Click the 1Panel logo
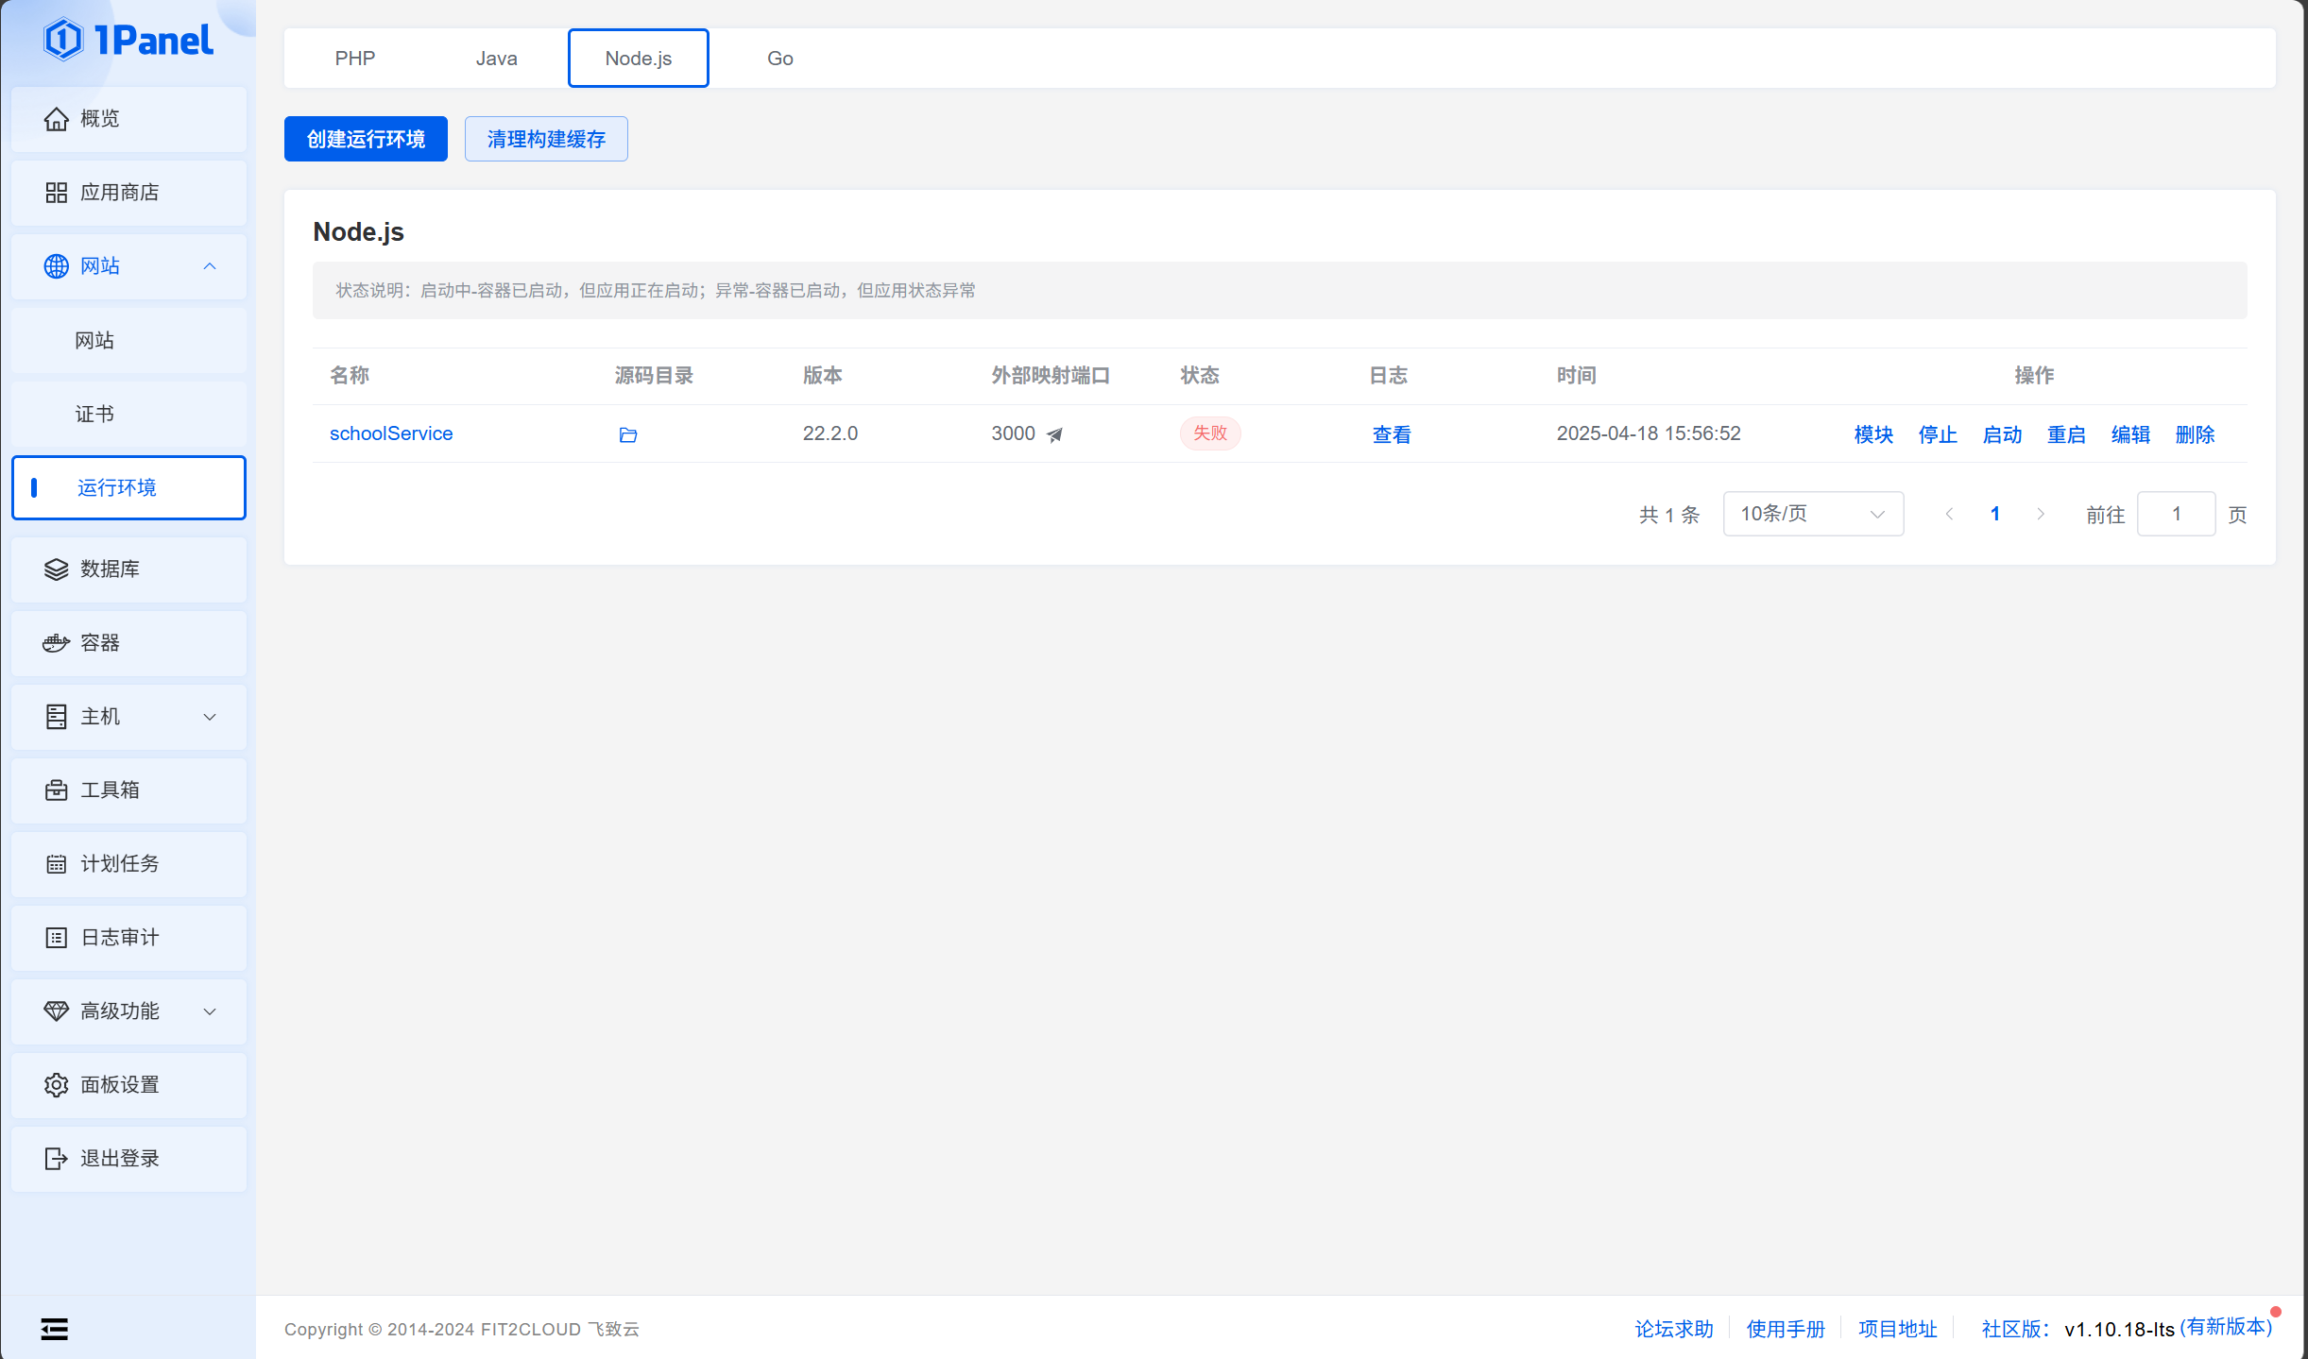This screenshot has height=1359, width=2308. coord(128,40)
